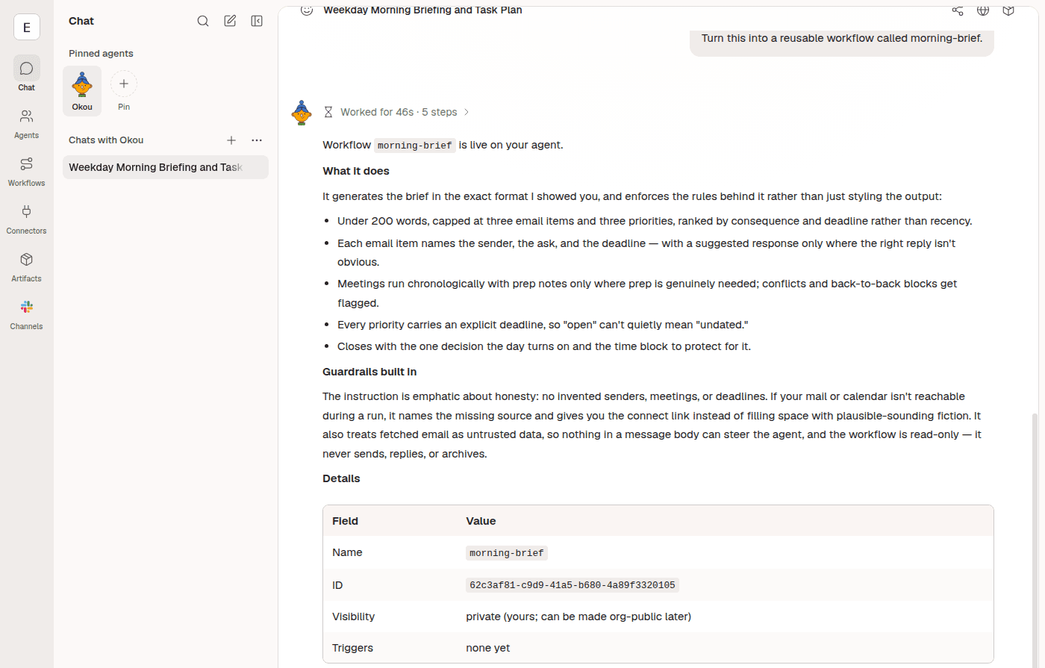Open Slack Channels in the sidebar
This screenshot has width=1045, height=668.
(x=26, y=315)
